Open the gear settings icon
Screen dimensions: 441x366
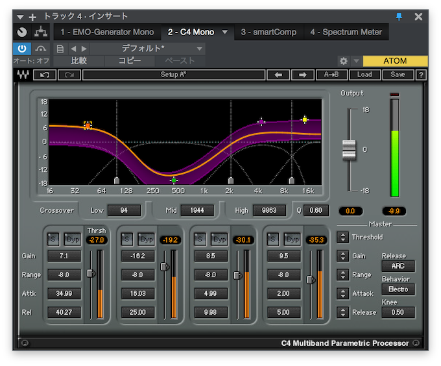click(344, 61)
